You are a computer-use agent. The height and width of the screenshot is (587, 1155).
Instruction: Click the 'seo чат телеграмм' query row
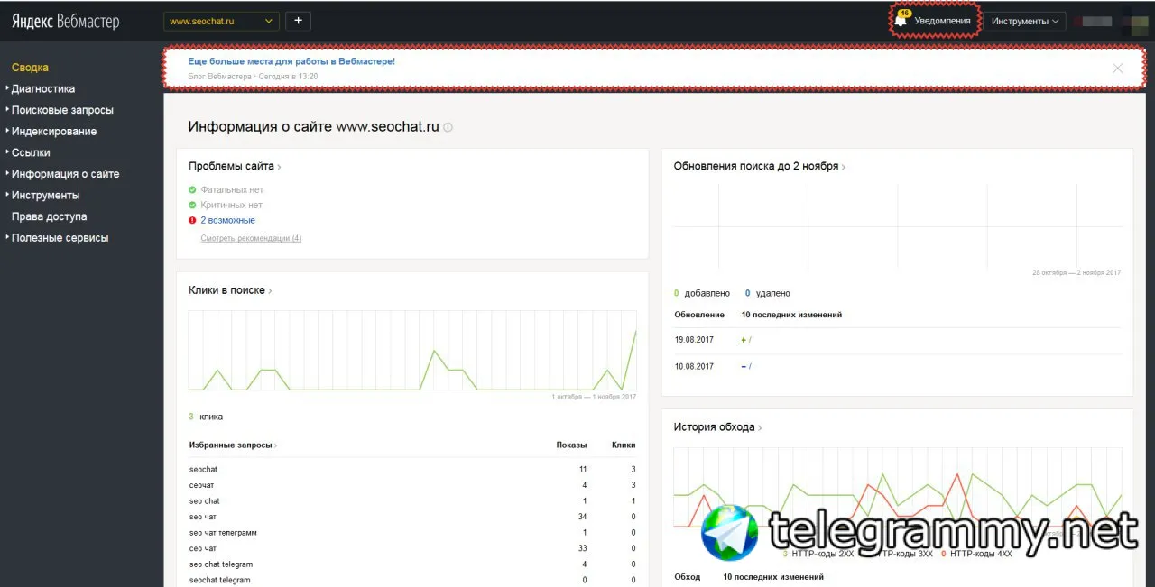(x=412, y=533)
